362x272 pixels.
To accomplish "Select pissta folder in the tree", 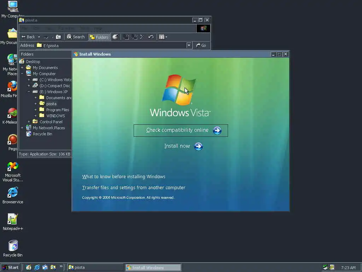I will (x=51, y=104).
